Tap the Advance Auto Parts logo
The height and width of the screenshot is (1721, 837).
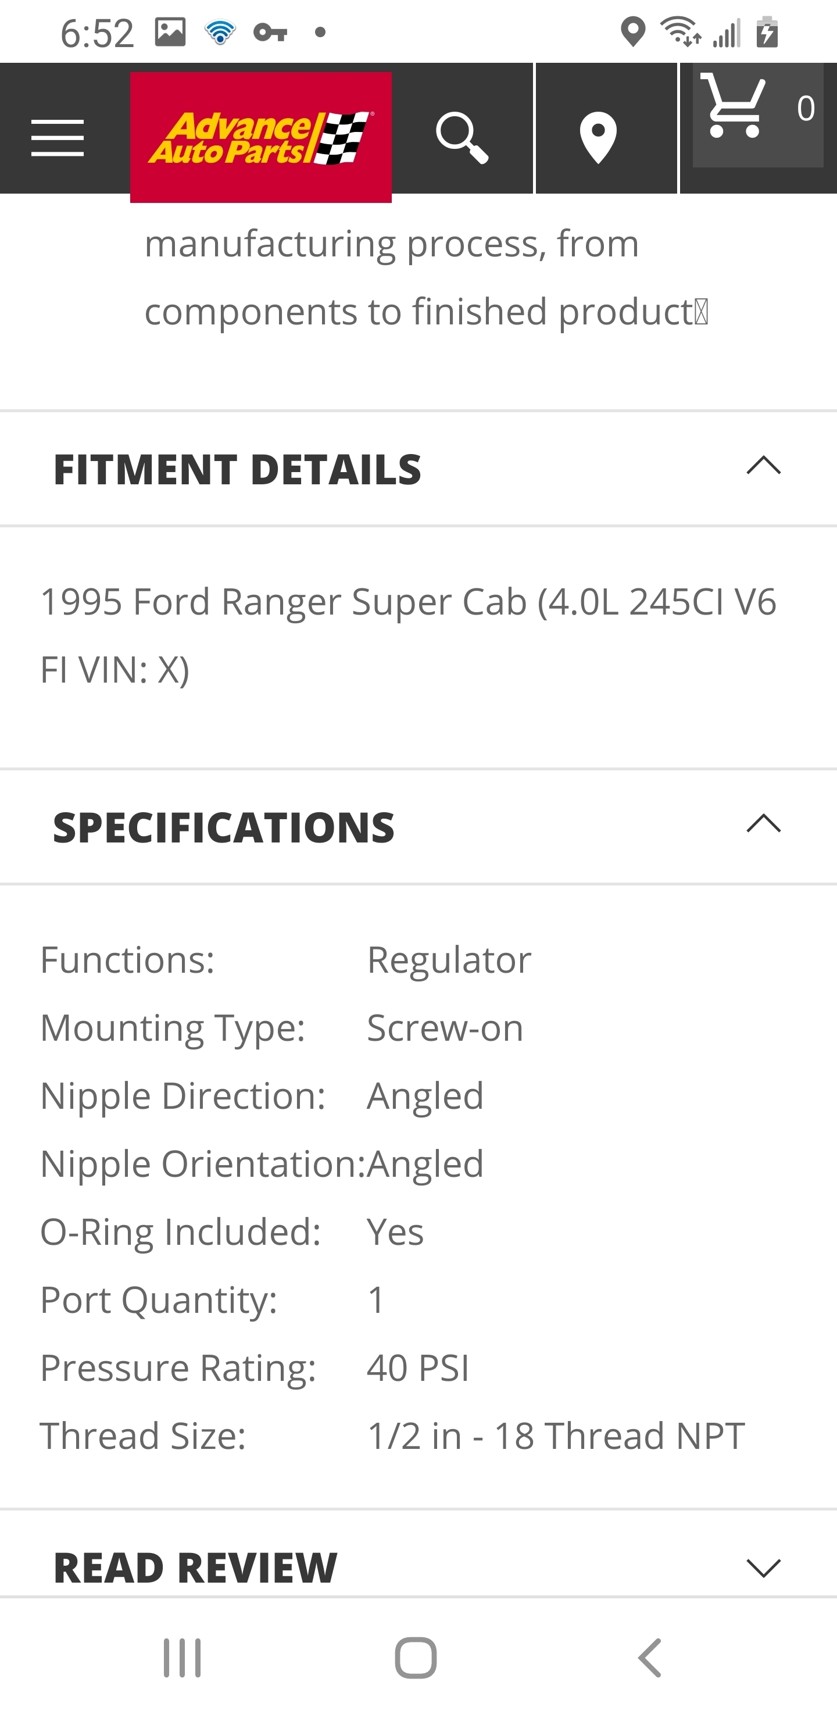[260, 137]
